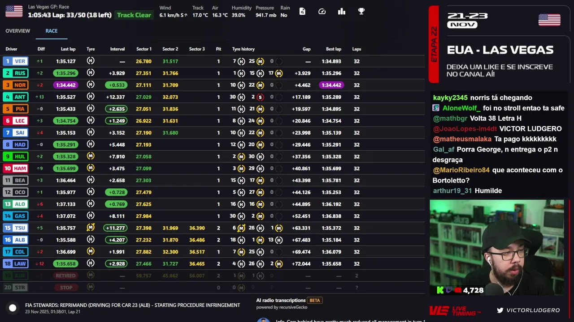Select driver tag LEC in position 6

tap(15, 121)
